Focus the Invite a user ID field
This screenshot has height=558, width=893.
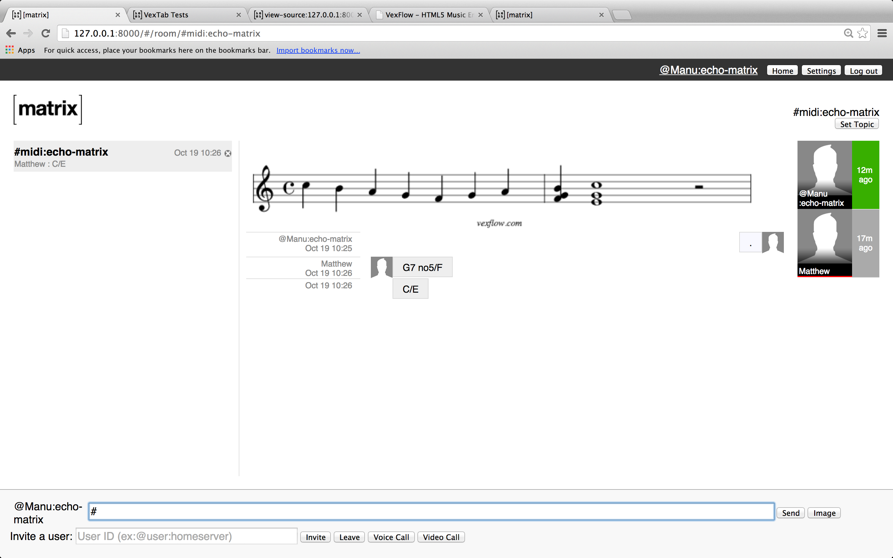click(x=186, y=536)
